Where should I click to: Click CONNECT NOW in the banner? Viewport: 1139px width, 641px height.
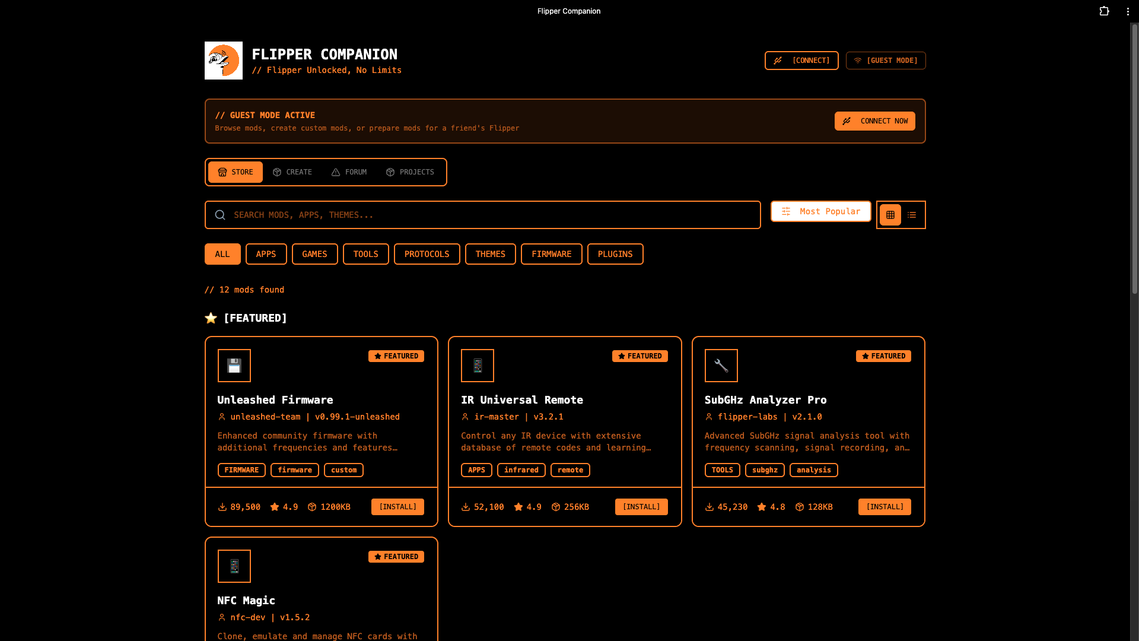(x=874, y=121)
